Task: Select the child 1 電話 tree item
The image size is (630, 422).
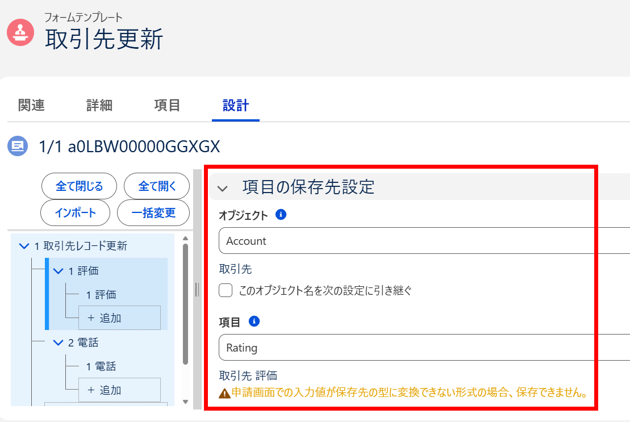Action: click(x=101, y=366)
